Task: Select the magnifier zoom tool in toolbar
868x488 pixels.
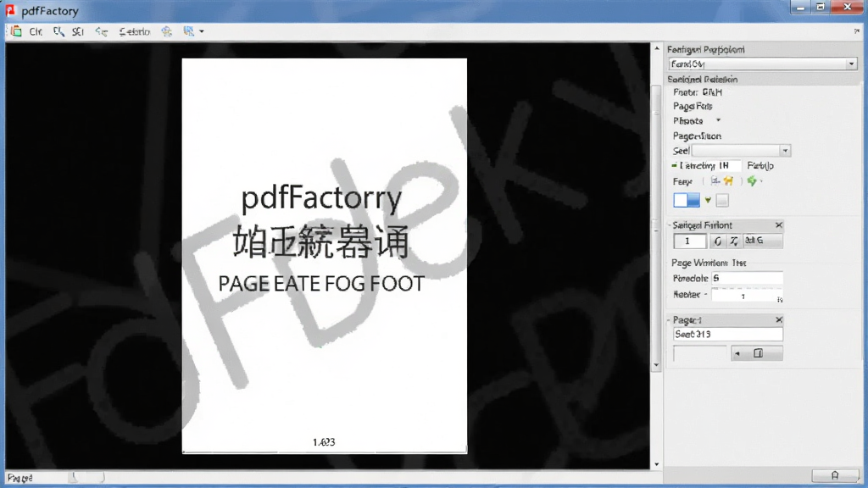Action: (58, 31)
